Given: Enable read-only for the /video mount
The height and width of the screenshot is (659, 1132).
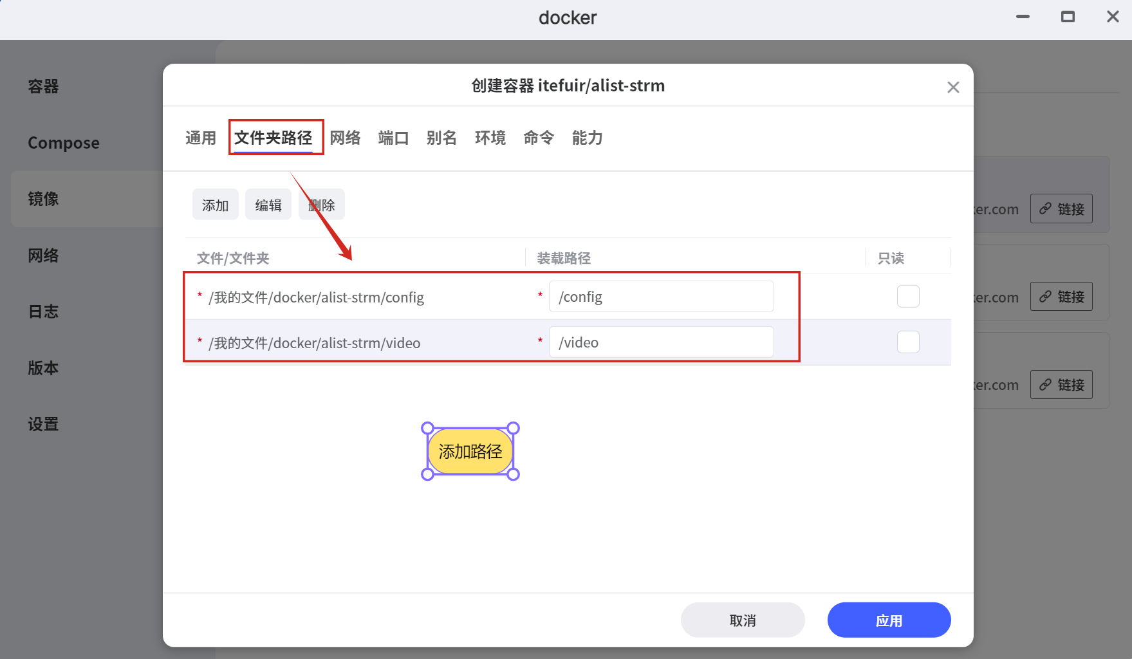Looking at the screenshot, I should (908, 342).
